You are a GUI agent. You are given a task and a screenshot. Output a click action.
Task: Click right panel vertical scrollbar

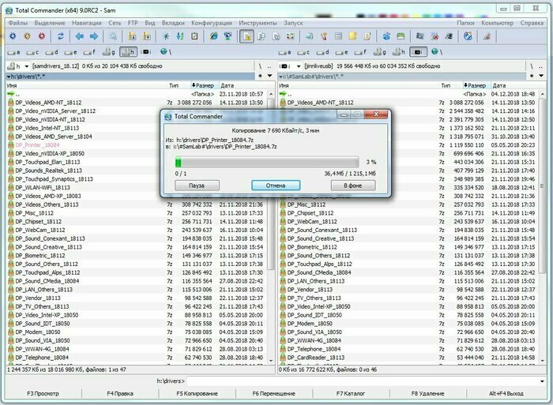543,226
